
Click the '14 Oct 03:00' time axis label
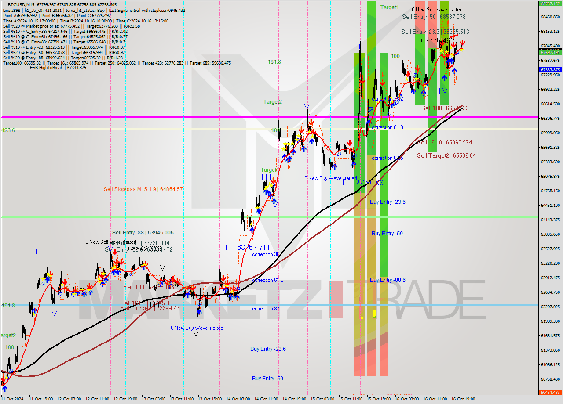coord(238,399)
